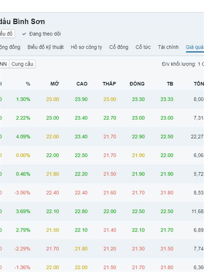Select the 2.22% change cell
204x272 pixels.
click(23, 118)
